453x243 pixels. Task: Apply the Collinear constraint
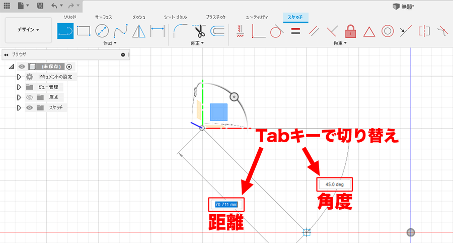406,31
